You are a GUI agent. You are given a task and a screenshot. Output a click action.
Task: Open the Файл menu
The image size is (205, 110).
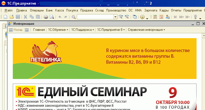click(x=8, y=10)
